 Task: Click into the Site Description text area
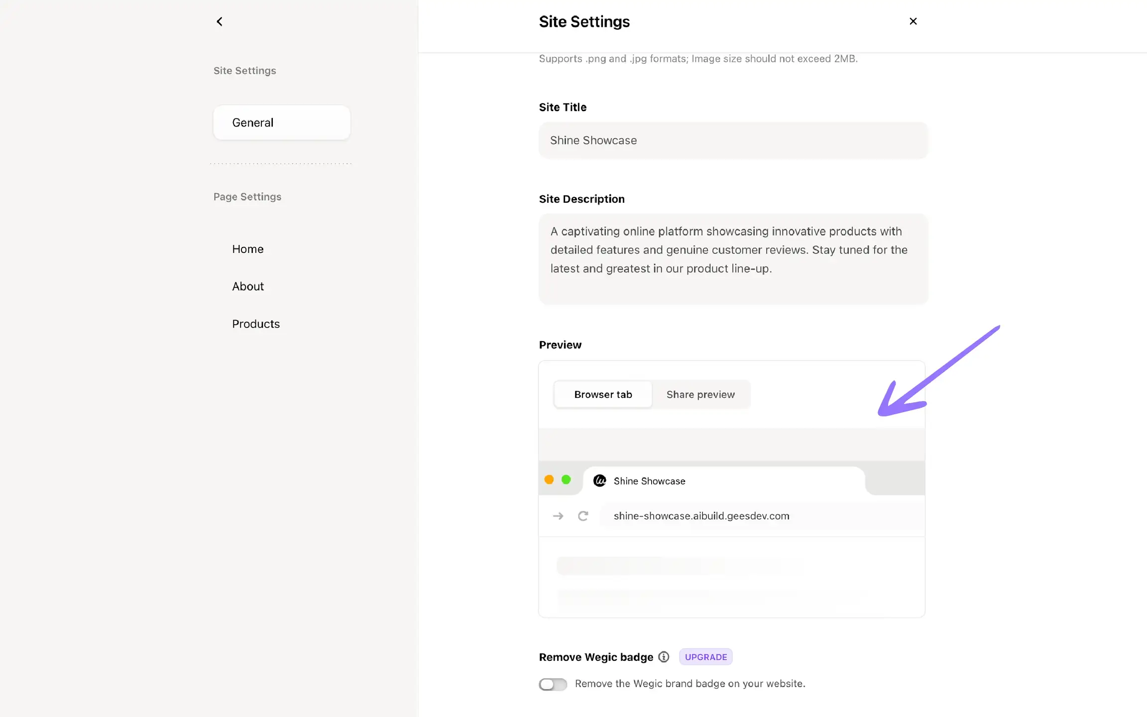coord(733,258)
